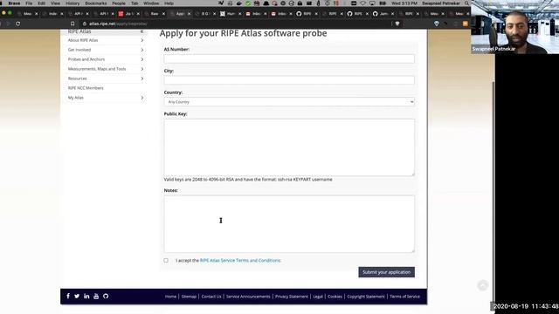Image resolution: width=559 pixels, height=314 pixels.
Task: Open the Legal footer link
Action: (318, 297)
